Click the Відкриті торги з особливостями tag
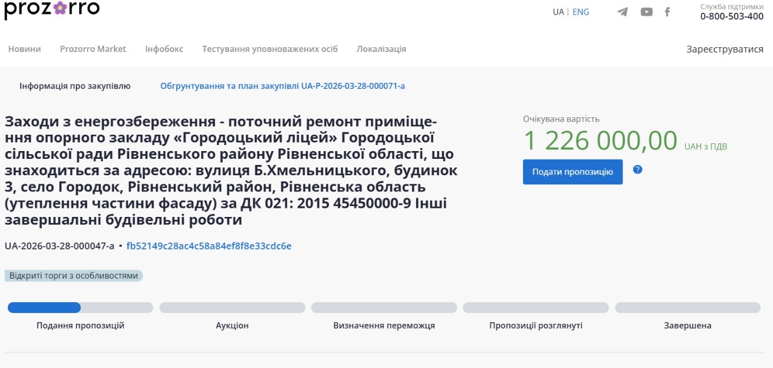773x368 pixels. 74,276
